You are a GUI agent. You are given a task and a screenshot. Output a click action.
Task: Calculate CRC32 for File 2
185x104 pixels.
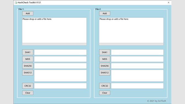105,86
